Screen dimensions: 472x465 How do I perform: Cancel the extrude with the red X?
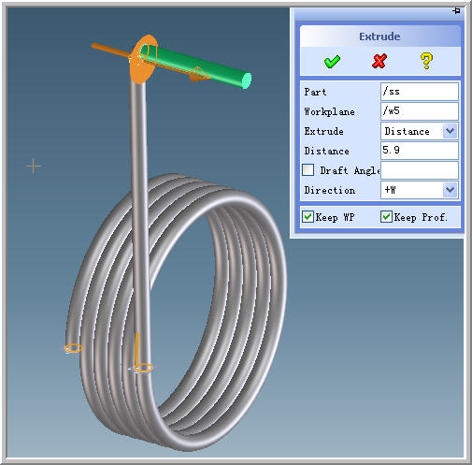(379, 61)
